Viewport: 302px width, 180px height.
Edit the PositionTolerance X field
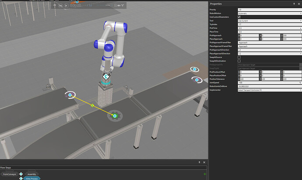tap(249, 79)
